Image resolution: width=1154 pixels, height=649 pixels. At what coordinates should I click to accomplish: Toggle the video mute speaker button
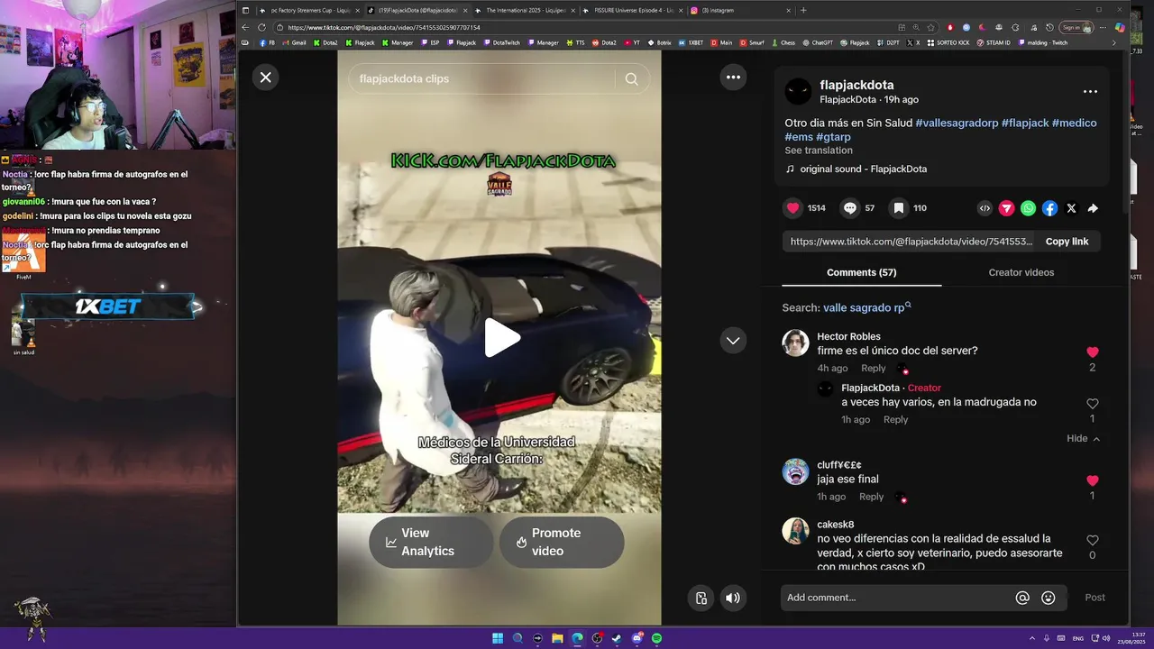tap(733, 598)
